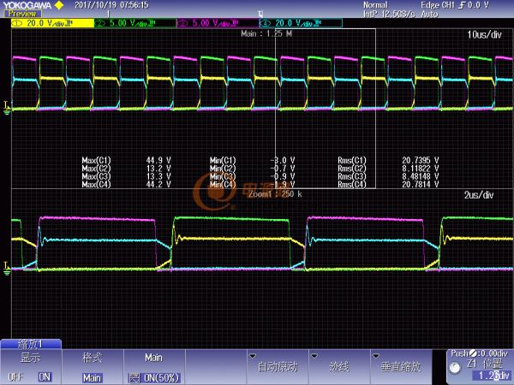Click the 0.0 V trigger level value
The width and height of the screenshot is (514, 385).
(x=478, y=5)
